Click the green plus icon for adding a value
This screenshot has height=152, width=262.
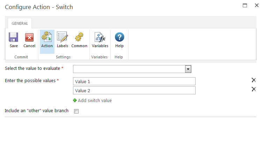tap(75, 101)
